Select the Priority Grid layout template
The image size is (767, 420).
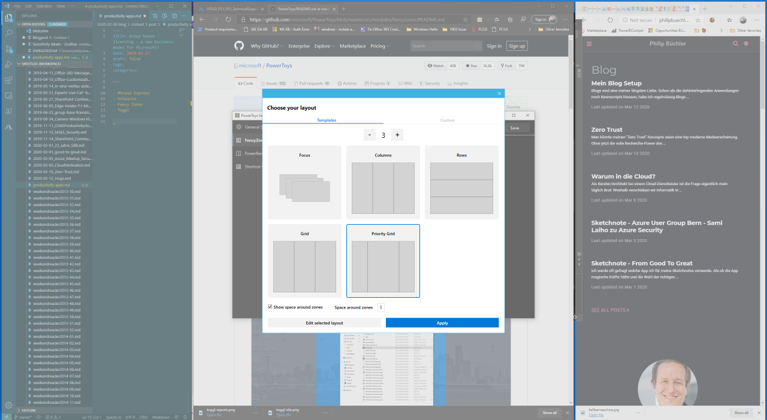(383, 261)
